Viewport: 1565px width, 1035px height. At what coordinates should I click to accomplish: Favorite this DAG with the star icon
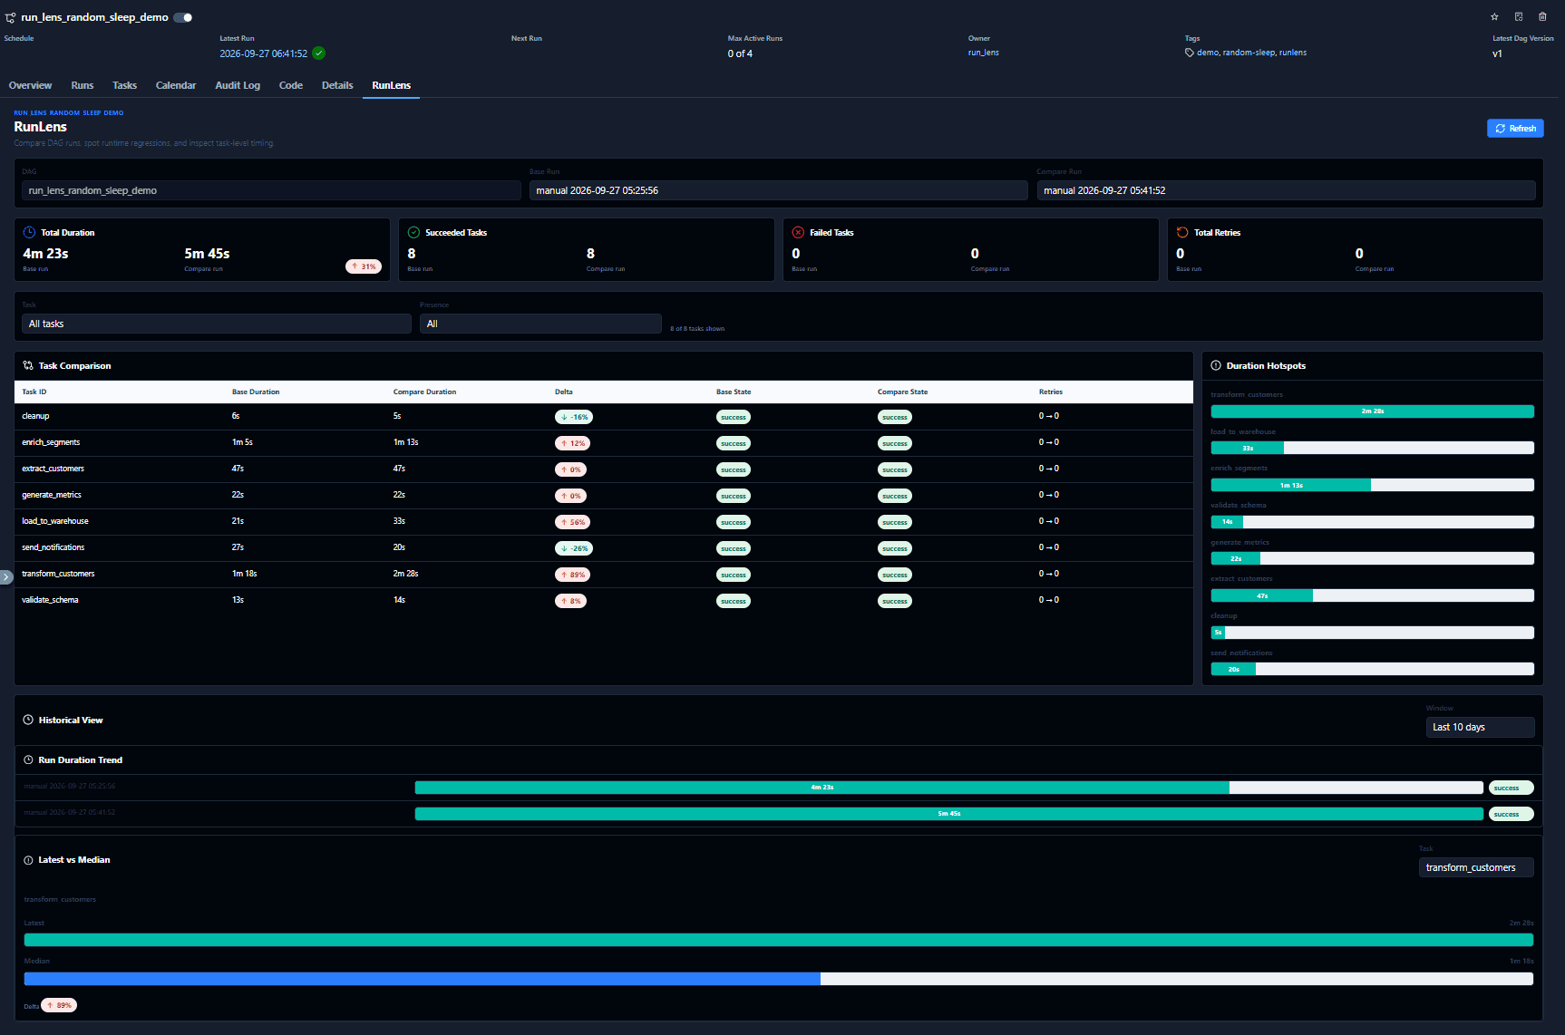click(1495, 17)
